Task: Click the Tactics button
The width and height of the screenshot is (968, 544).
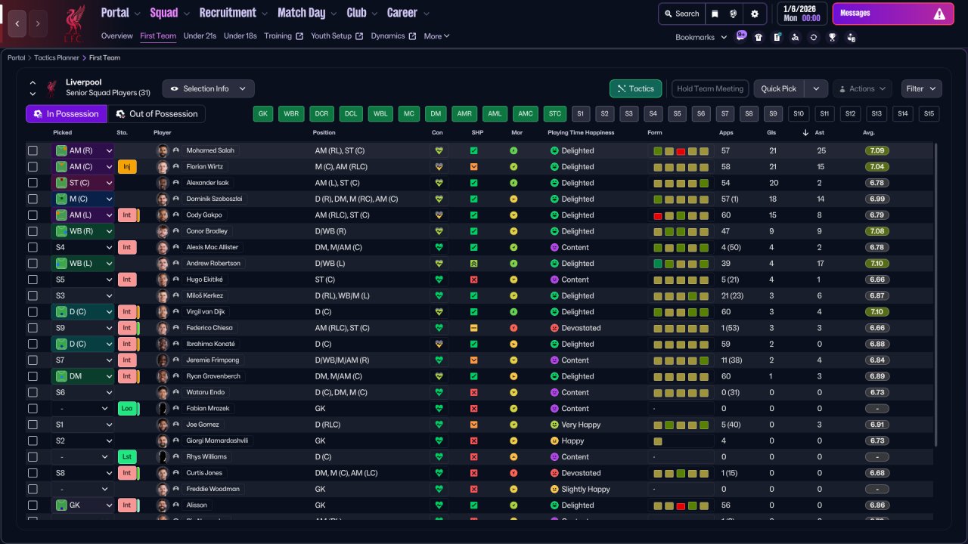Action: (636, 88)
